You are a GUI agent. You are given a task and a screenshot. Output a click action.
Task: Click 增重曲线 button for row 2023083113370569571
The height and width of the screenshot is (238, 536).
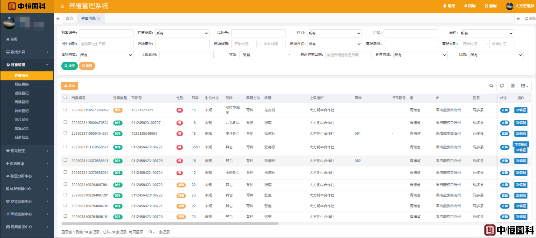tap(521, 144)
